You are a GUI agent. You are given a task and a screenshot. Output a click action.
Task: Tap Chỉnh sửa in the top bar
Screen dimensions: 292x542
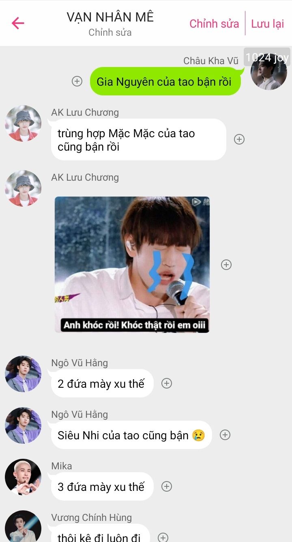click(214, 24)
